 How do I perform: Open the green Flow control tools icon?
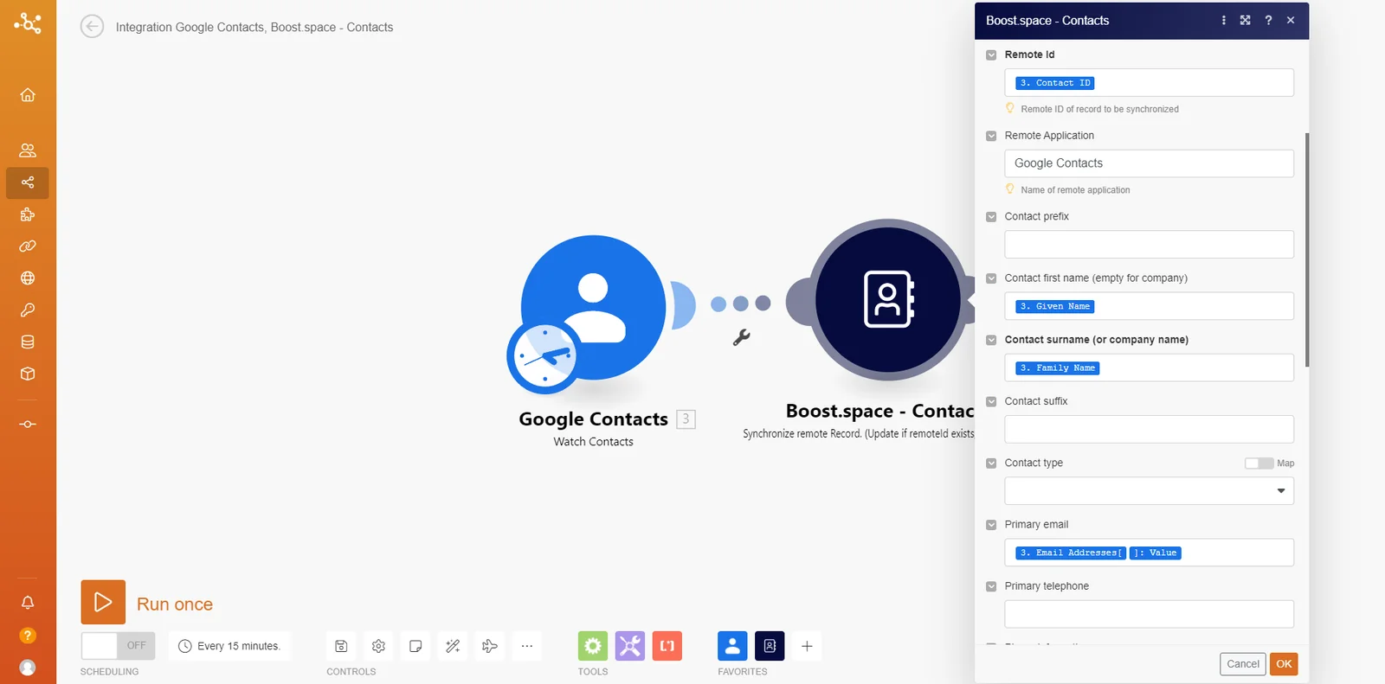pyautogui.click(x=593, y=646)
